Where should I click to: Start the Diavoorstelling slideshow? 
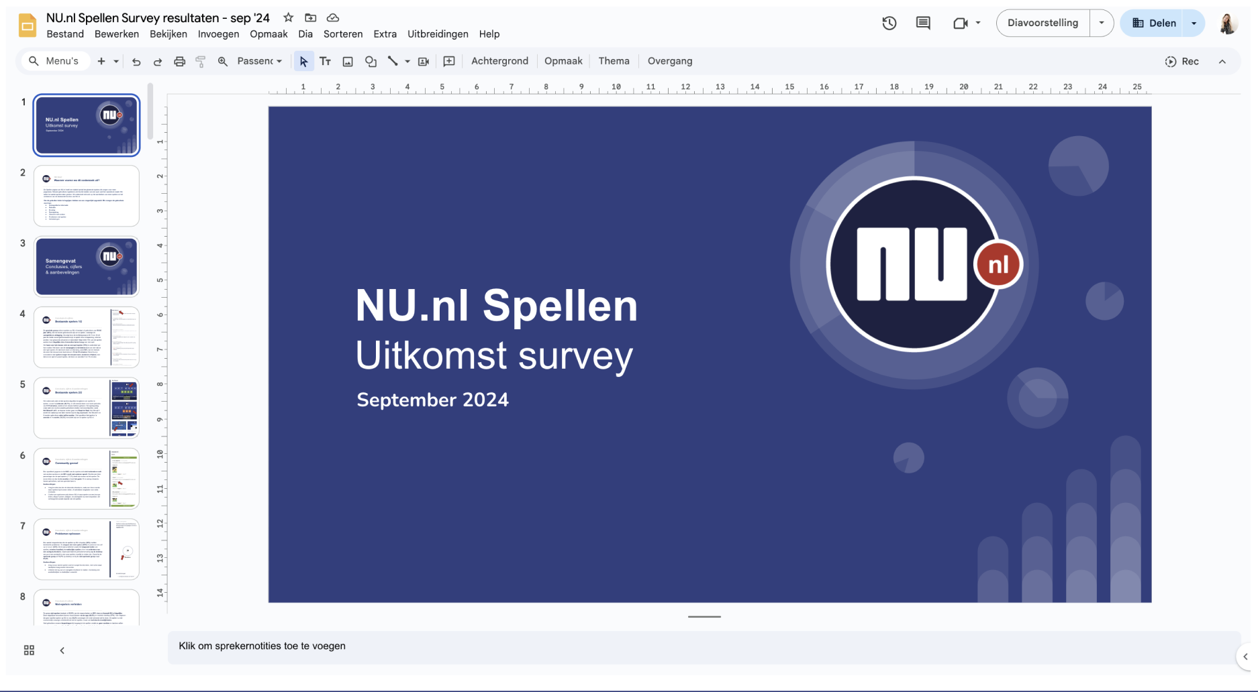click(1043, 23)
